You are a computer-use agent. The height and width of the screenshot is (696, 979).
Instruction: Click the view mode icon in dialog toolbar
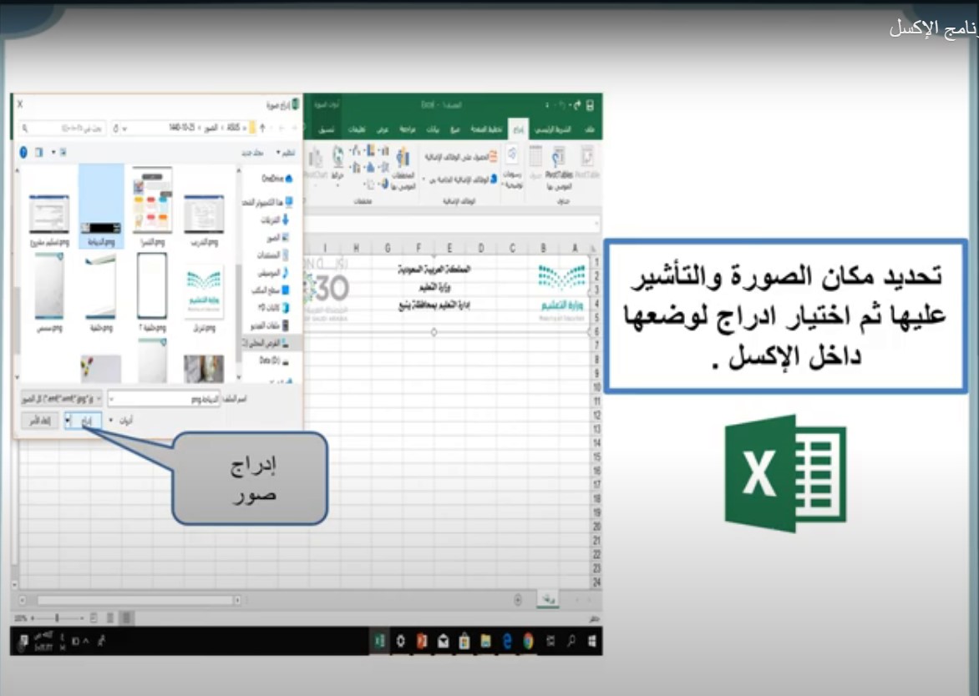[63, 152]
